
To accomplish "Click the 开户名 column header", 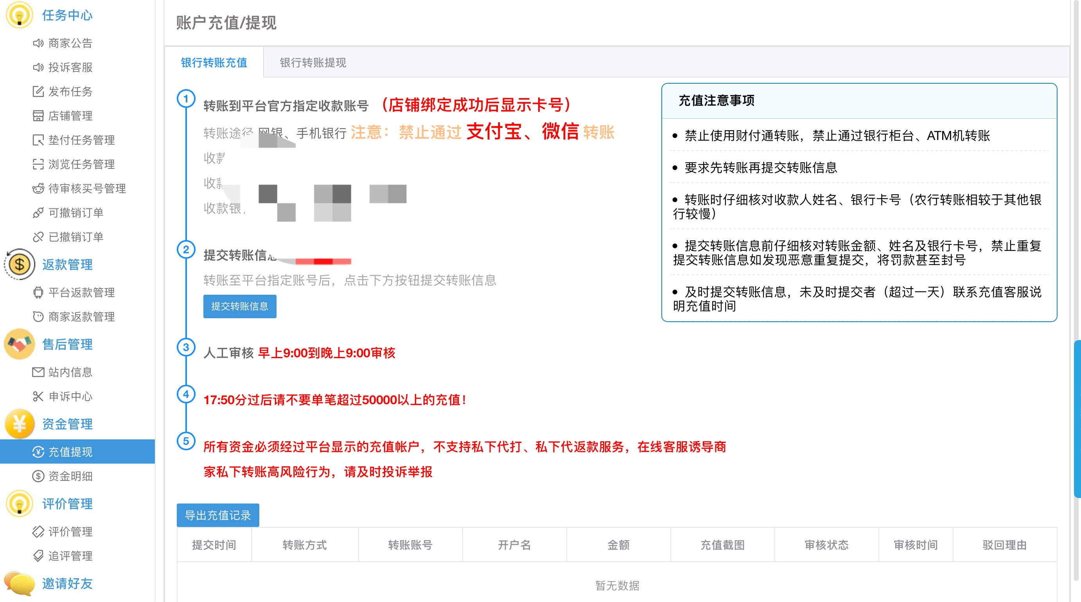I will click(514, 545).
